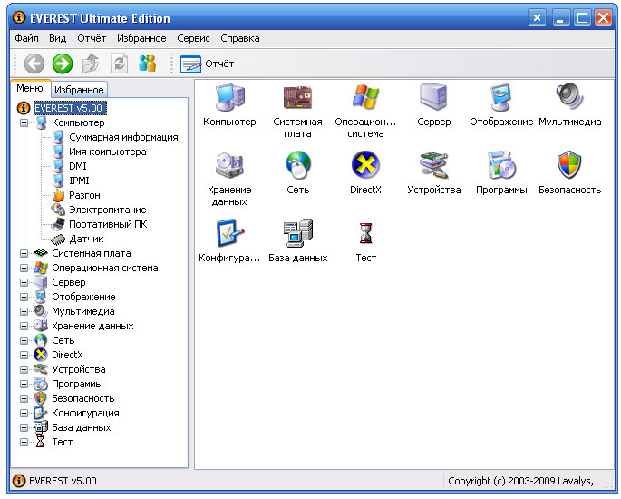The width and height of the screenshot is (621, 499).
Task: Expand the Безопасность tree node
Action: (x=24, y=398)
